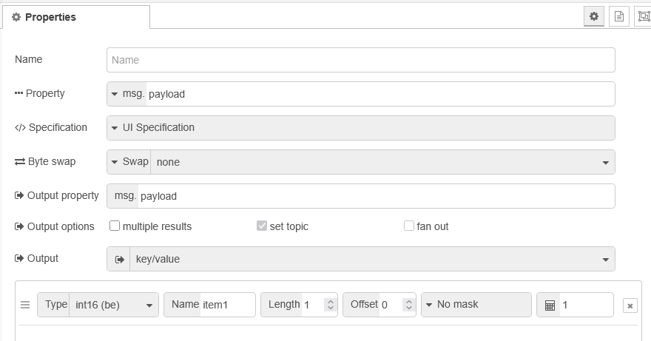Increase the Length stepper value
The height and width of the screenshot is (341, 651).
coord(331,301)
